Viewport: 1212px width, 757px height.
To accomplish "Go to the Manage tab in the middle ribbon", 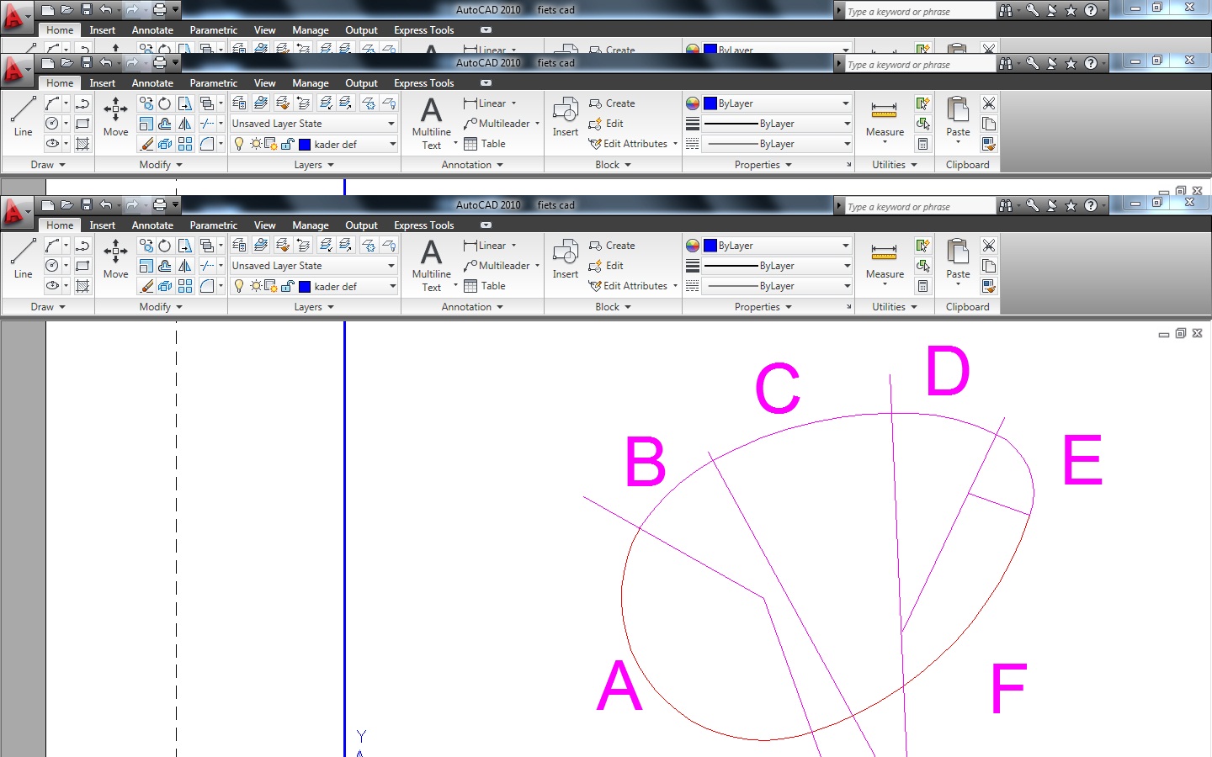I will tap(311, 82).
